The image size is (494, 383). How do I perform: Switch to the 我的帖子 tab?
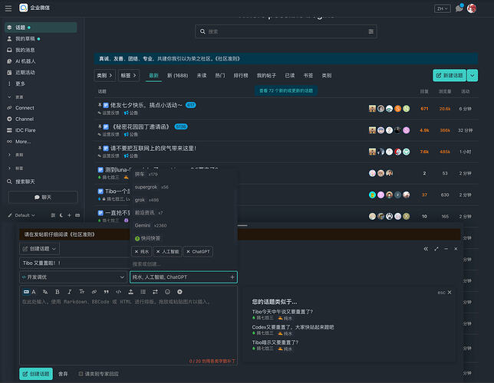(x=266, y=76)
